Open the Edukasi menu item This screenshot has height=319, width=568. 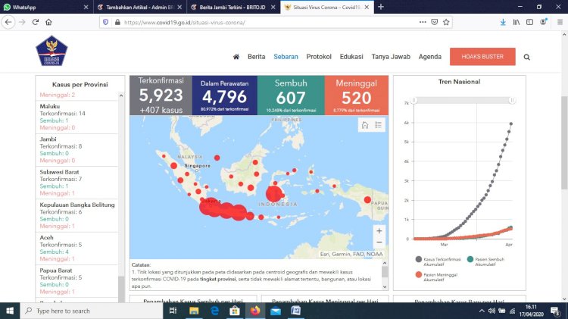point(351,57)
